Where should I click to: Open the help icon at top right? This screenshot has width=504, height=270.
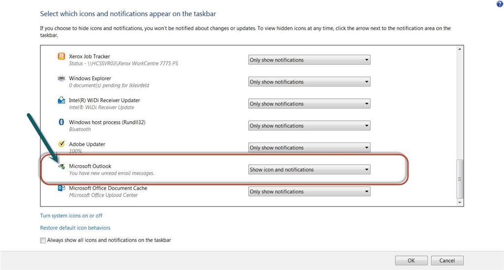[500, 3]
